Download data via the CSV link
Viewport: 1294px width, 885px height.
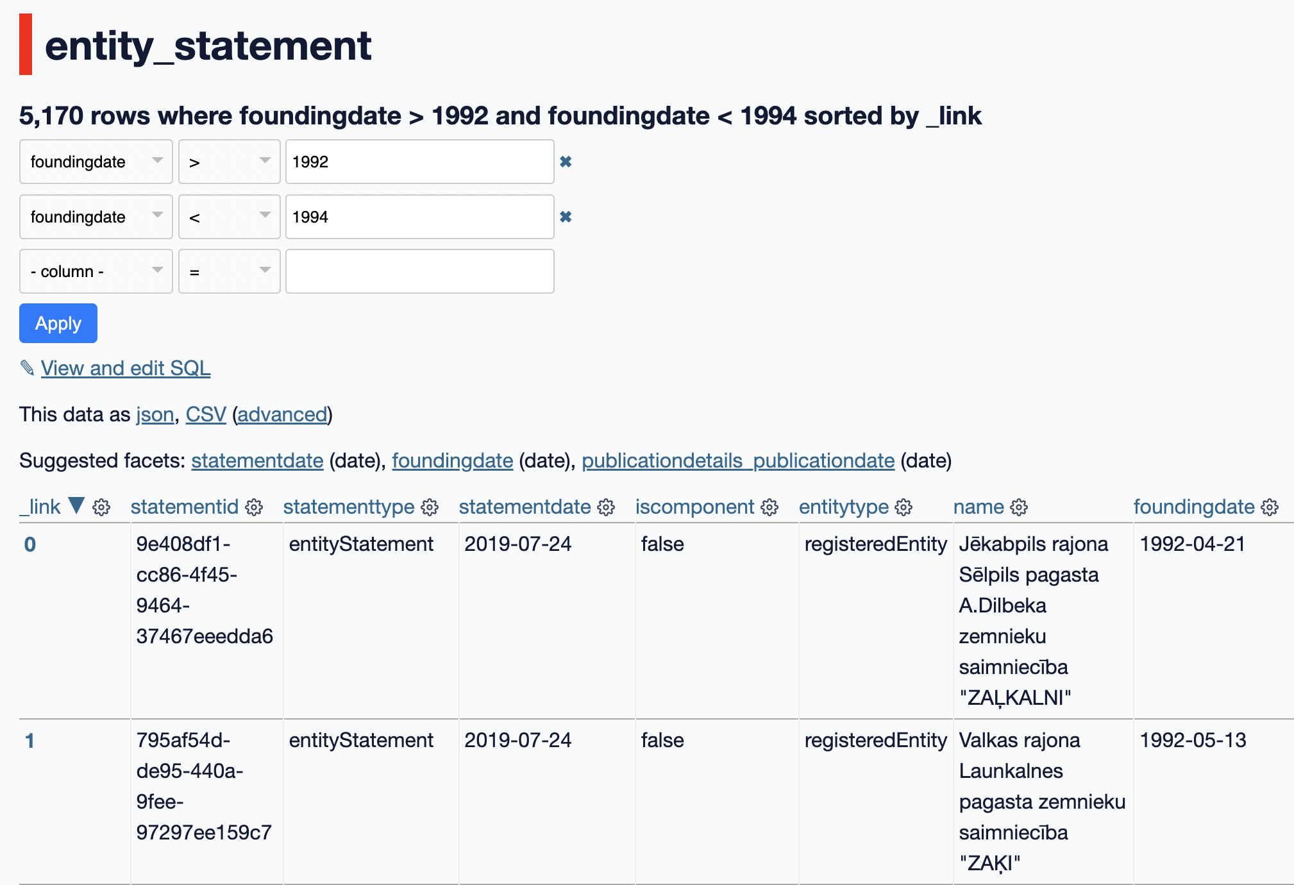(206, 414)
